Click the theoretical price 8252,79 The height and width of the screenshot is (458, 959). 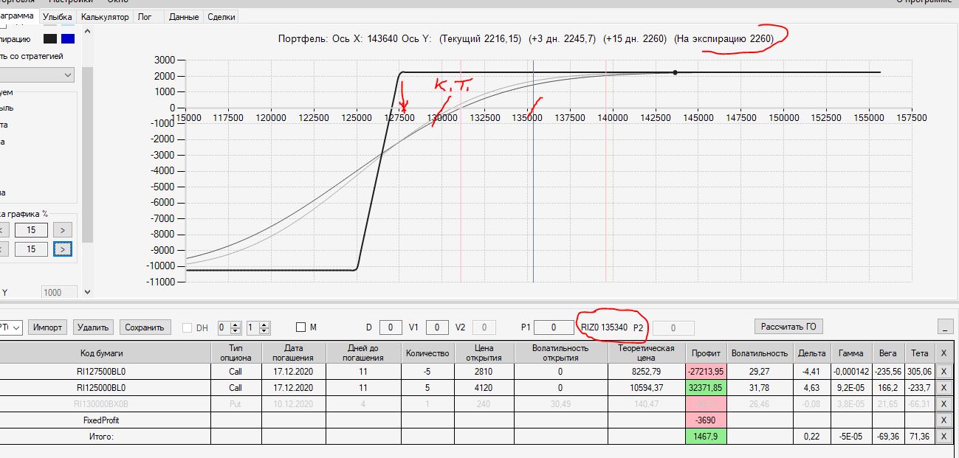(x=647, y=372)
